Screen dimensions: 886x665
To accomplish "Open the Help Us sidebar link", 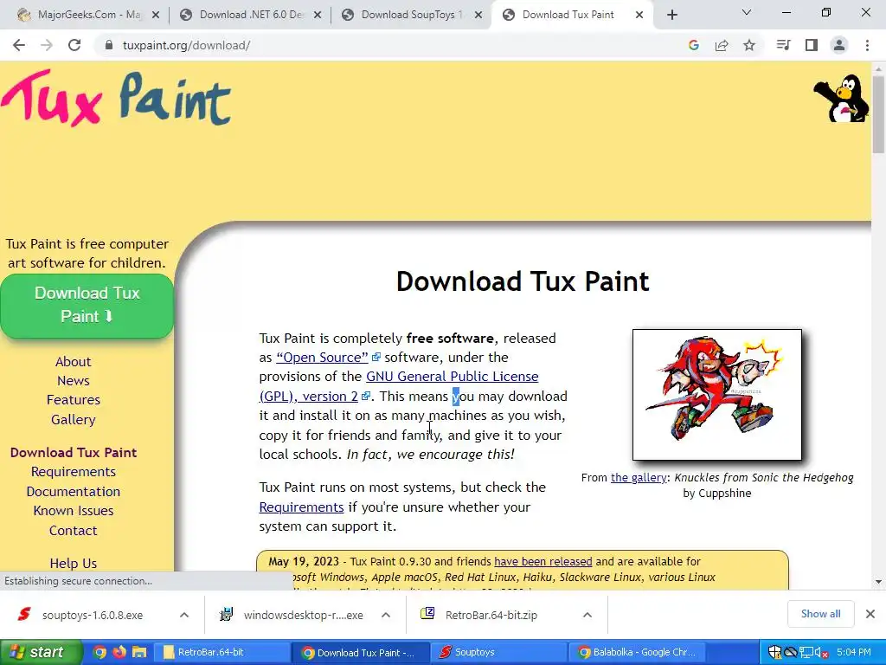I will click(x=73, y=563).
